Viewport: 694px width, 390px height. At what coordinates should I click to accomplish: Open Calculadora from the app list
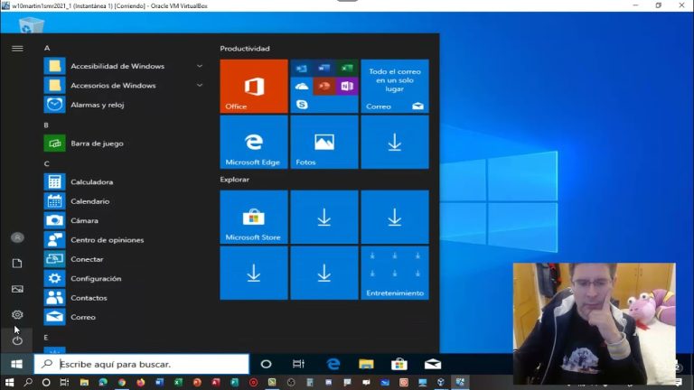[91, 181]
